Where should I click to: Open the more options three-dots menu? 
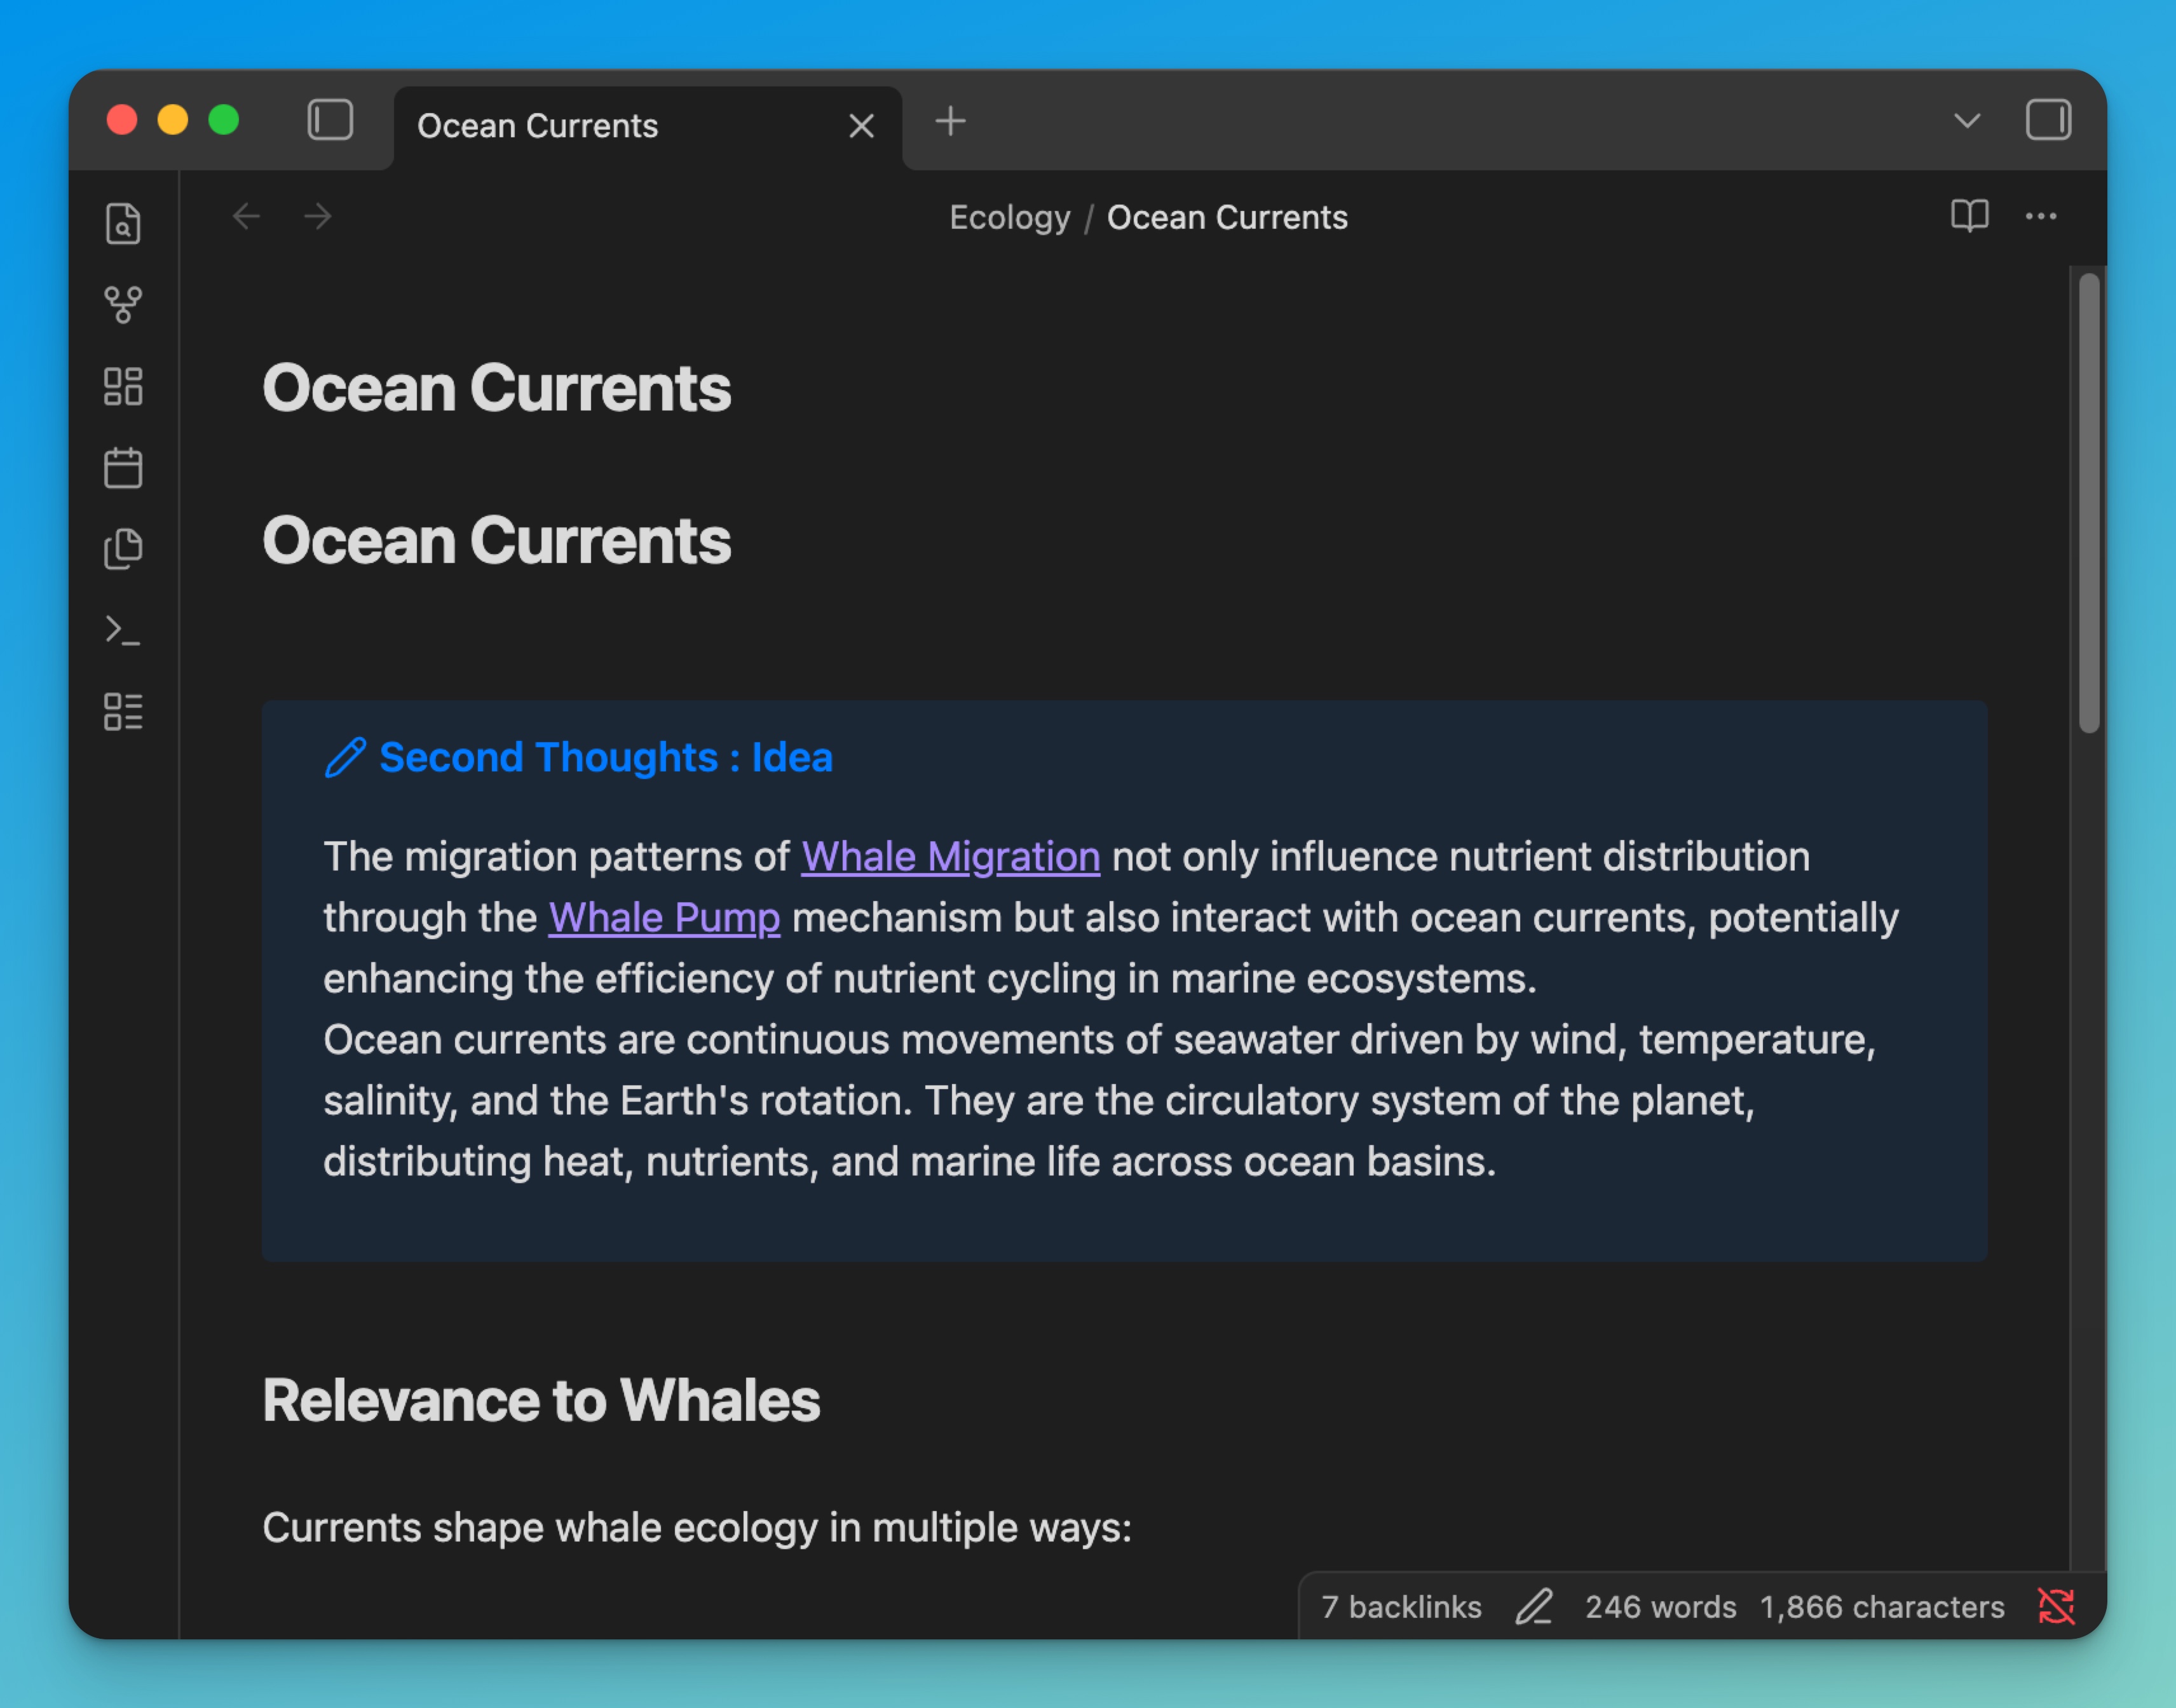pos(2040,216)
